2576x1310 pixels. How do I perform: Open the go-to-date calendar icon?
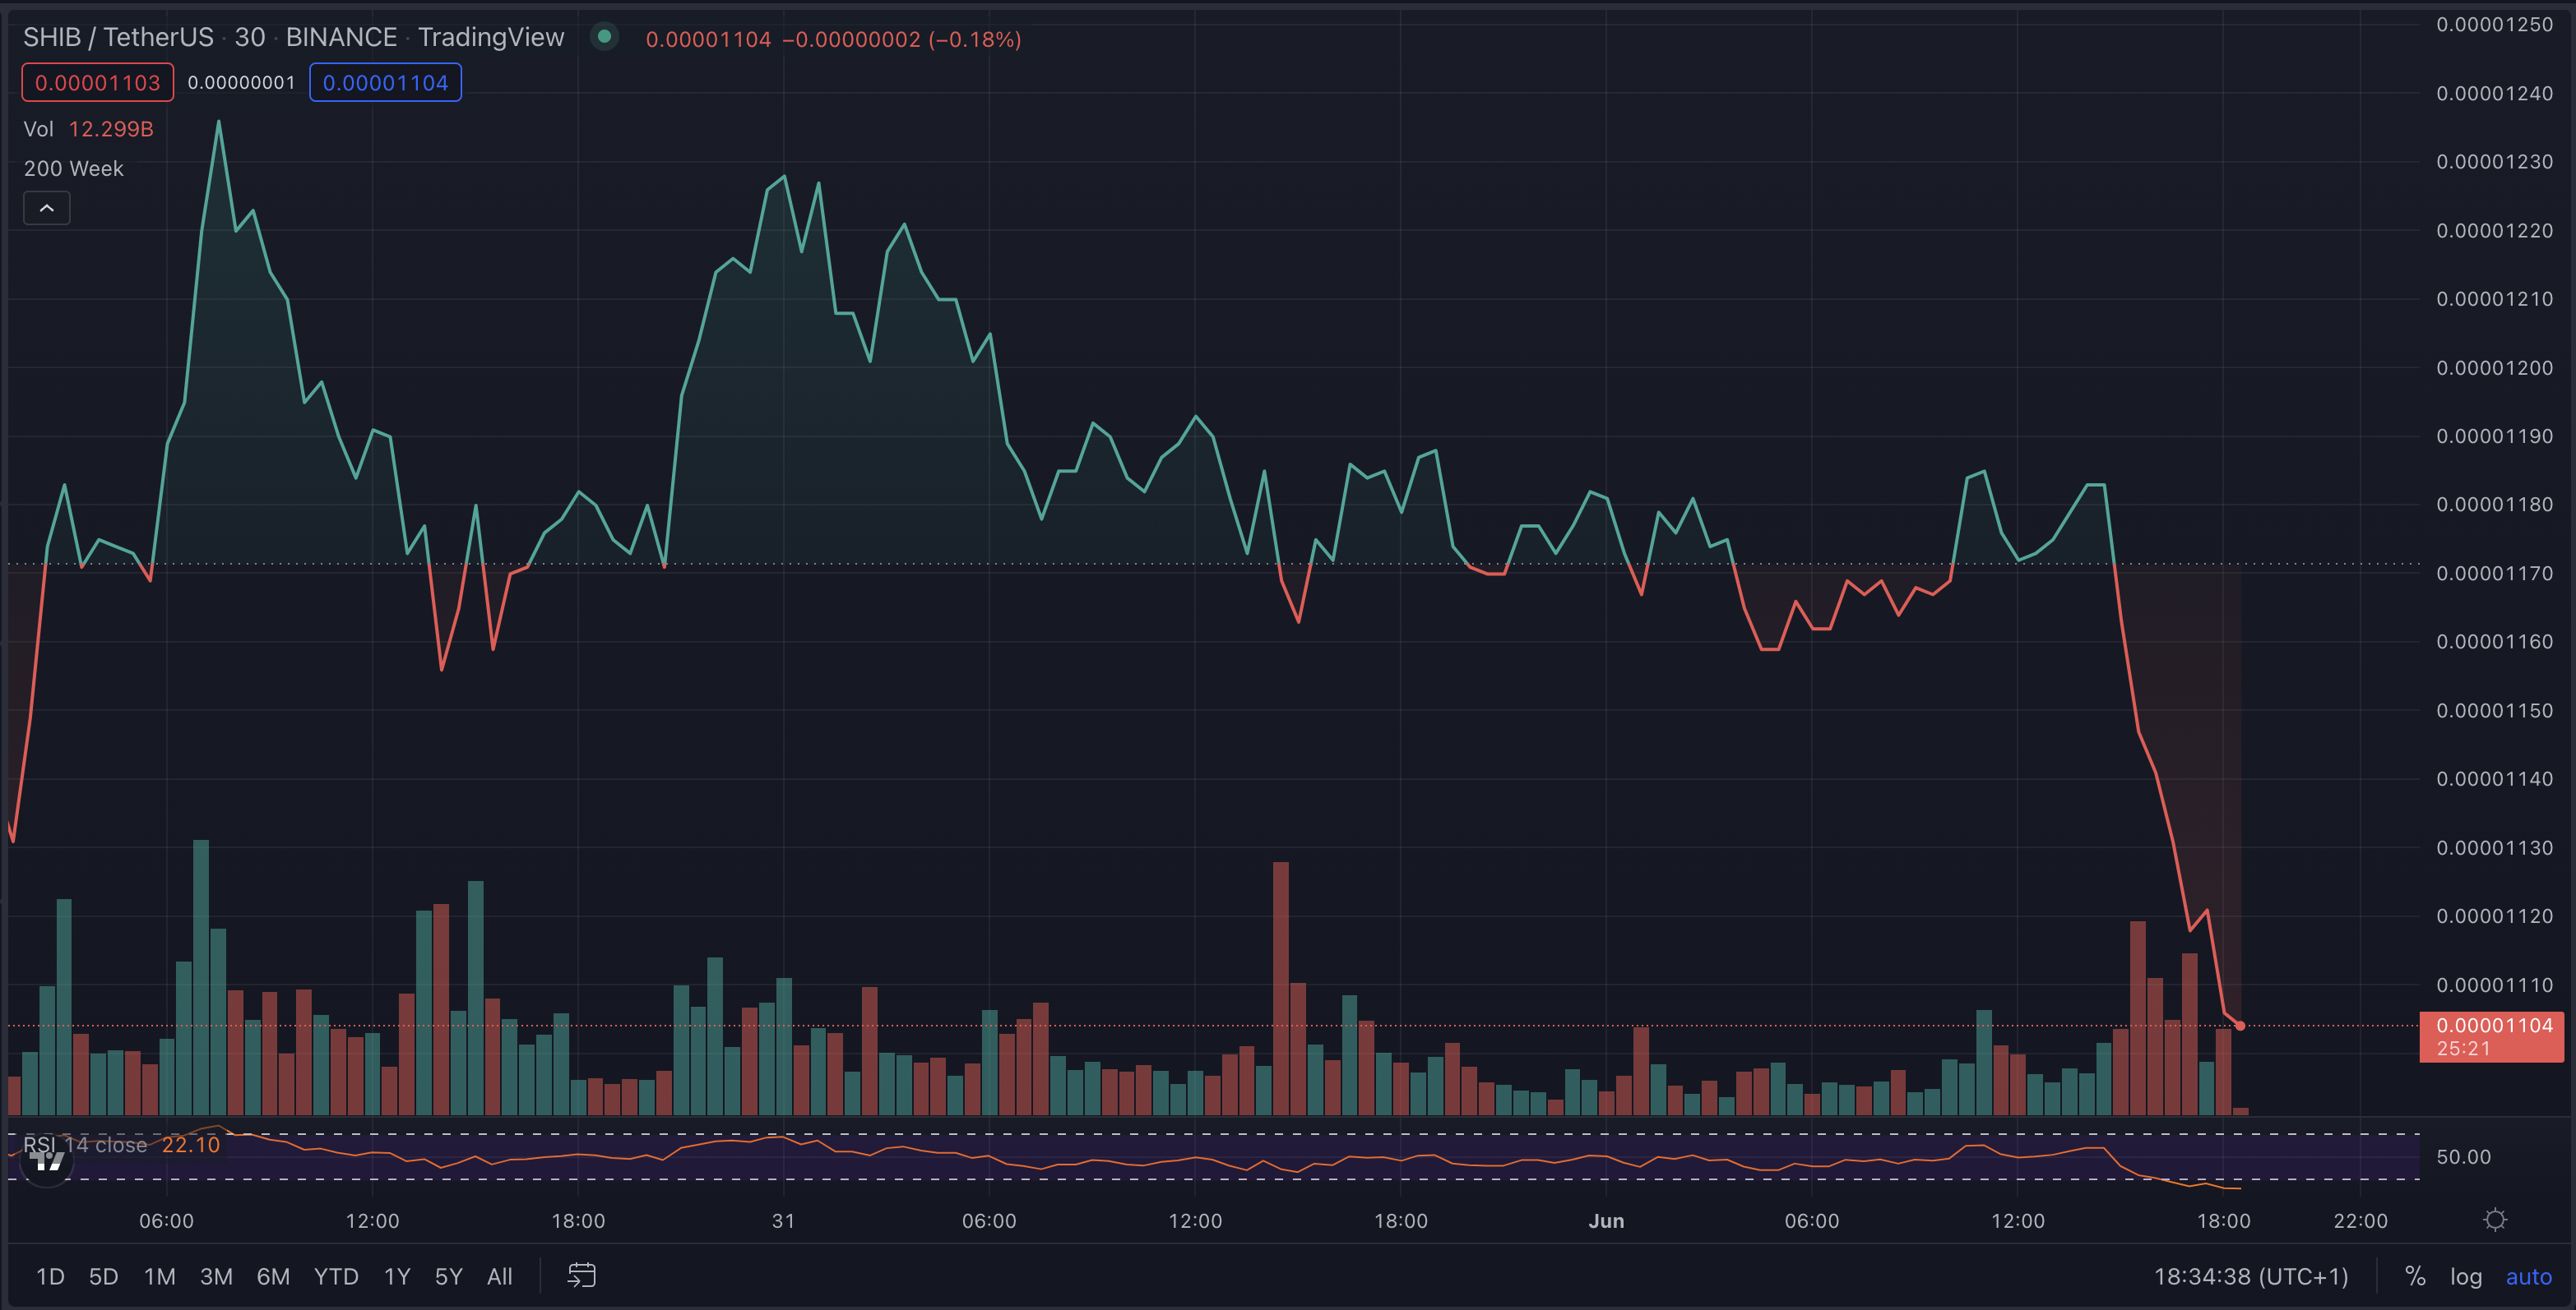point(582,1276)
